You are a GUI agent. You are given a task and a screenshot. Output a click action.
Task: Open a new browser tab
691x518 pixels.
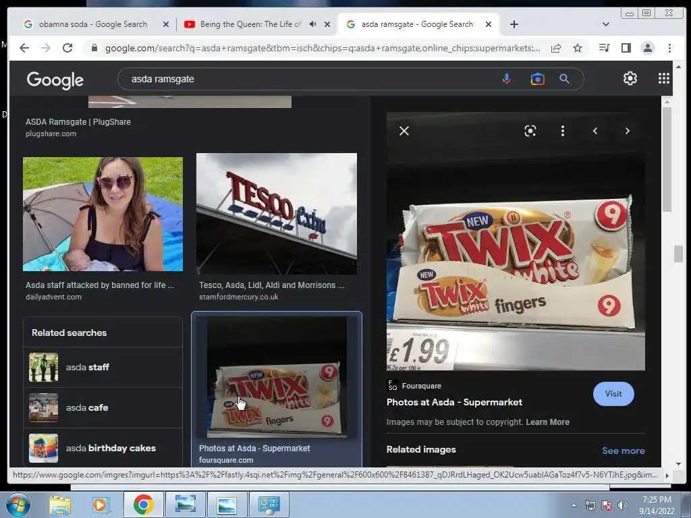click(x=514, y=24)
